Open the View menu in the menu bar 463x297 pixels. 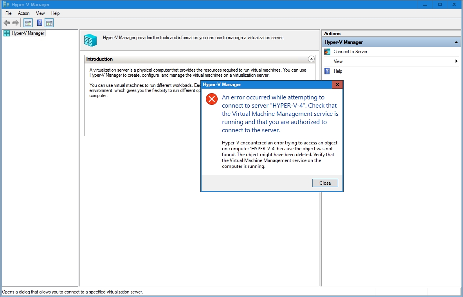[x=40, y=13]
